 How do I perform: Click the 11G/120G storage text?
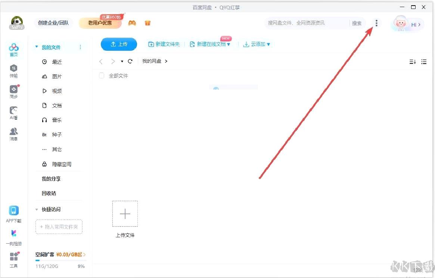(x=47, y=266)
